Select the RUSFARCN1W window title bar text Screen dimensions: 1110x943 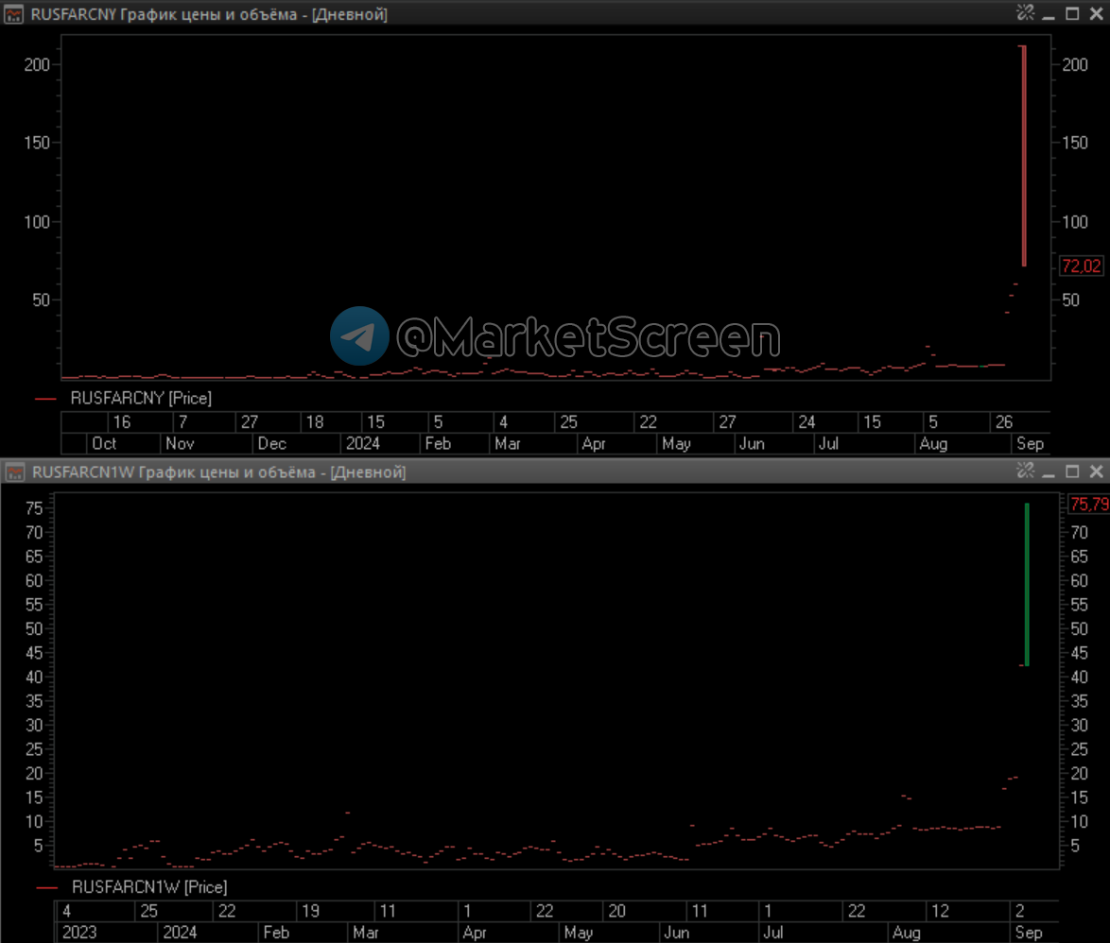(218, 471)
